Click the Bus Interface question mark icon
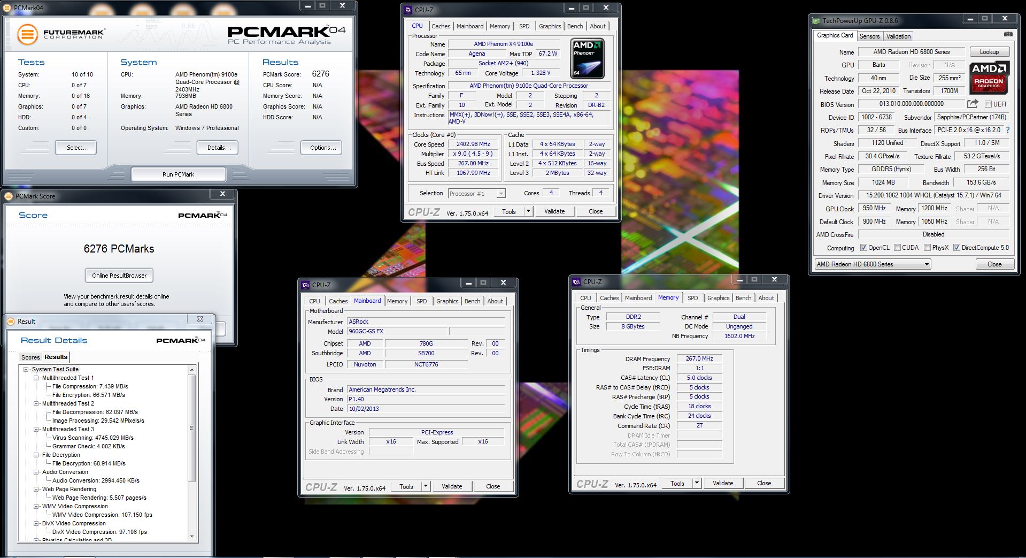 click(1008, 130)
